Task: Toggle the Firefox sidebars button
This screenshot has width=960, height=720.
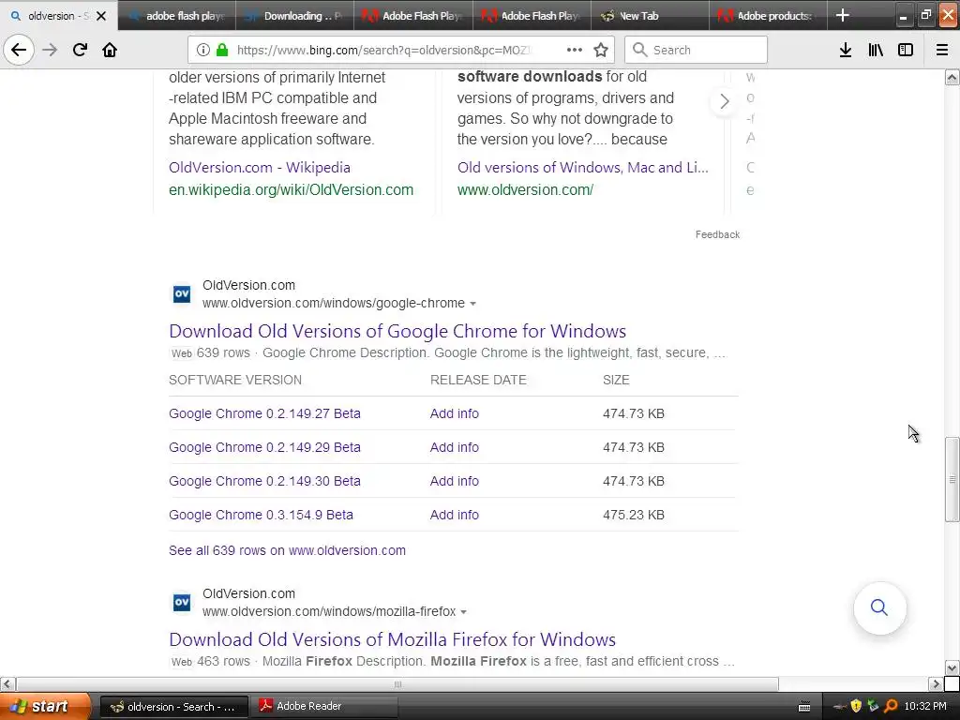Action: [x=906, y=50]
